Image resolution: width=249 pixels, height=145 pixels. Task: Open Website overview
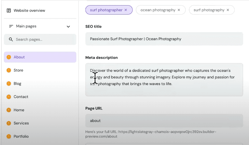pos(29,10)
